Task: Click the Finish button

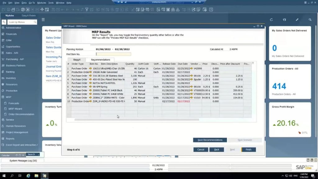Action: click(x=248, y=149)
